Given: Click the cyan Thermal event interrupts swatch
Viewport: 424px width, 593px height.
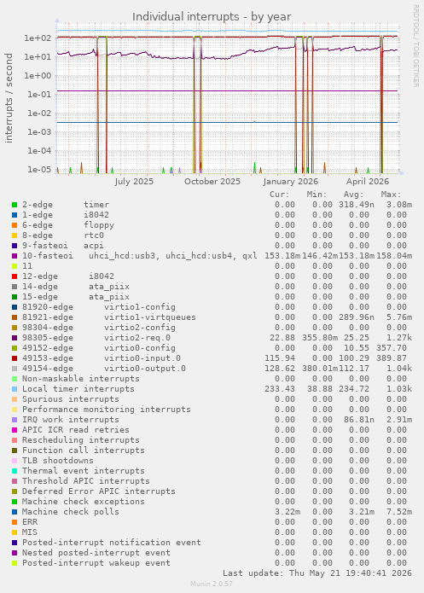Looking at the screenshot, I should tap(15, 471).
